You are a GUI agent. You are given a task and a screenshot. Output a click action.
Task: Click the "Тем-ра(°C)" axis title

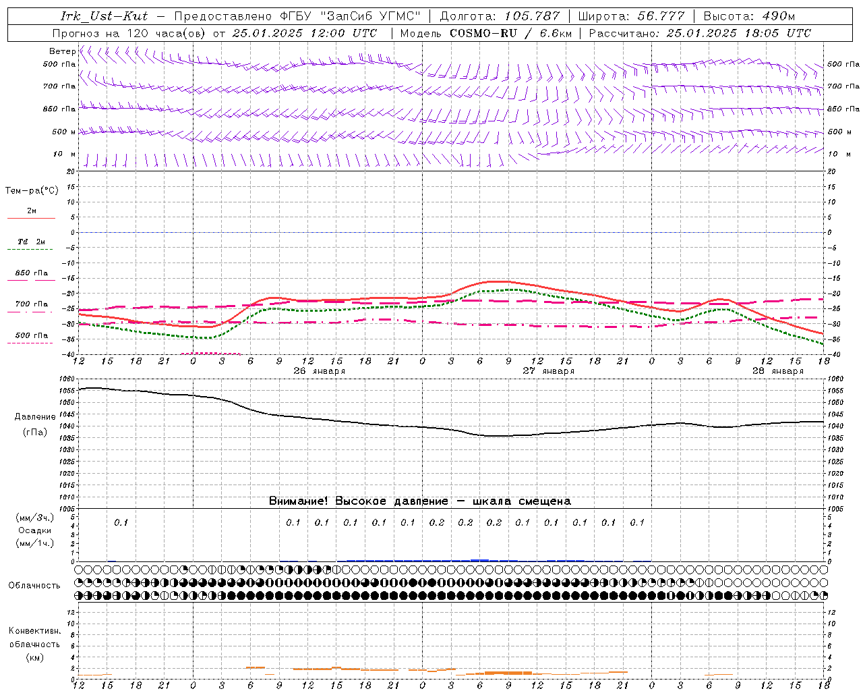(32, 191)
